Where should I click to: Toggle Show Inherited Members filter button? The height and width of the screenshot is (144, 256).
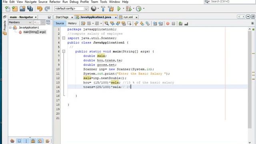[12, 141]
